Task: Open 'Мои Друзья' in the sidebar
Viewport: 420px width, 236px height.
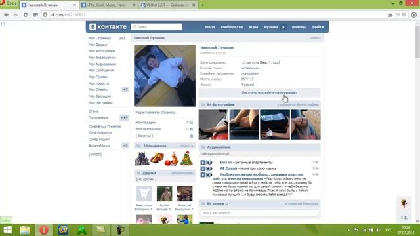Action: [98, 45]
